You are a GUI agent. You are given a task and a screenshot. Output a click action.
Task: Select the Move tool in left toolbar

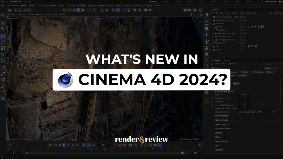[3, 36]
